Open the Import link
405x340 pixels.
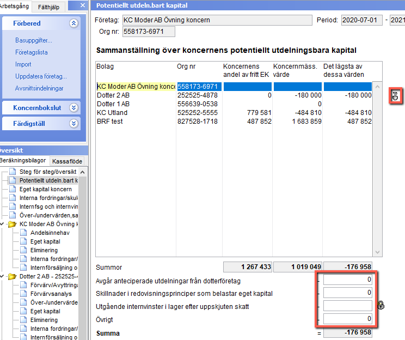click(x=23, y=64)
